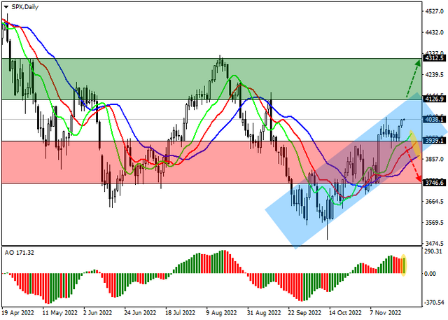
Task: Select the 4312.5 price level label
Action: pyautogui.click(x=435, y=58)
